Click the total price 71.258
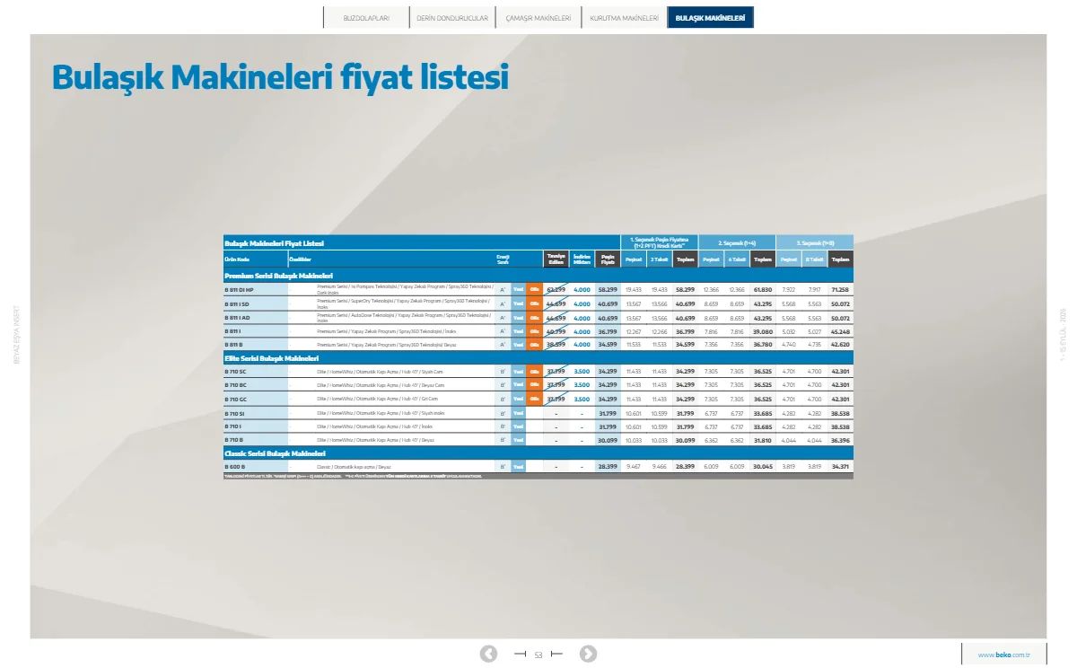 pyautogui.click(x=841, y=290)
